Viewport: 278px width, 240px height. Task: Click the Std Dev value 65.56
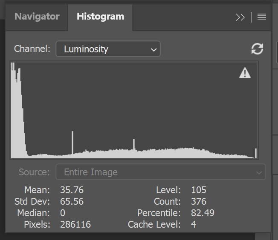pos(72,201)
